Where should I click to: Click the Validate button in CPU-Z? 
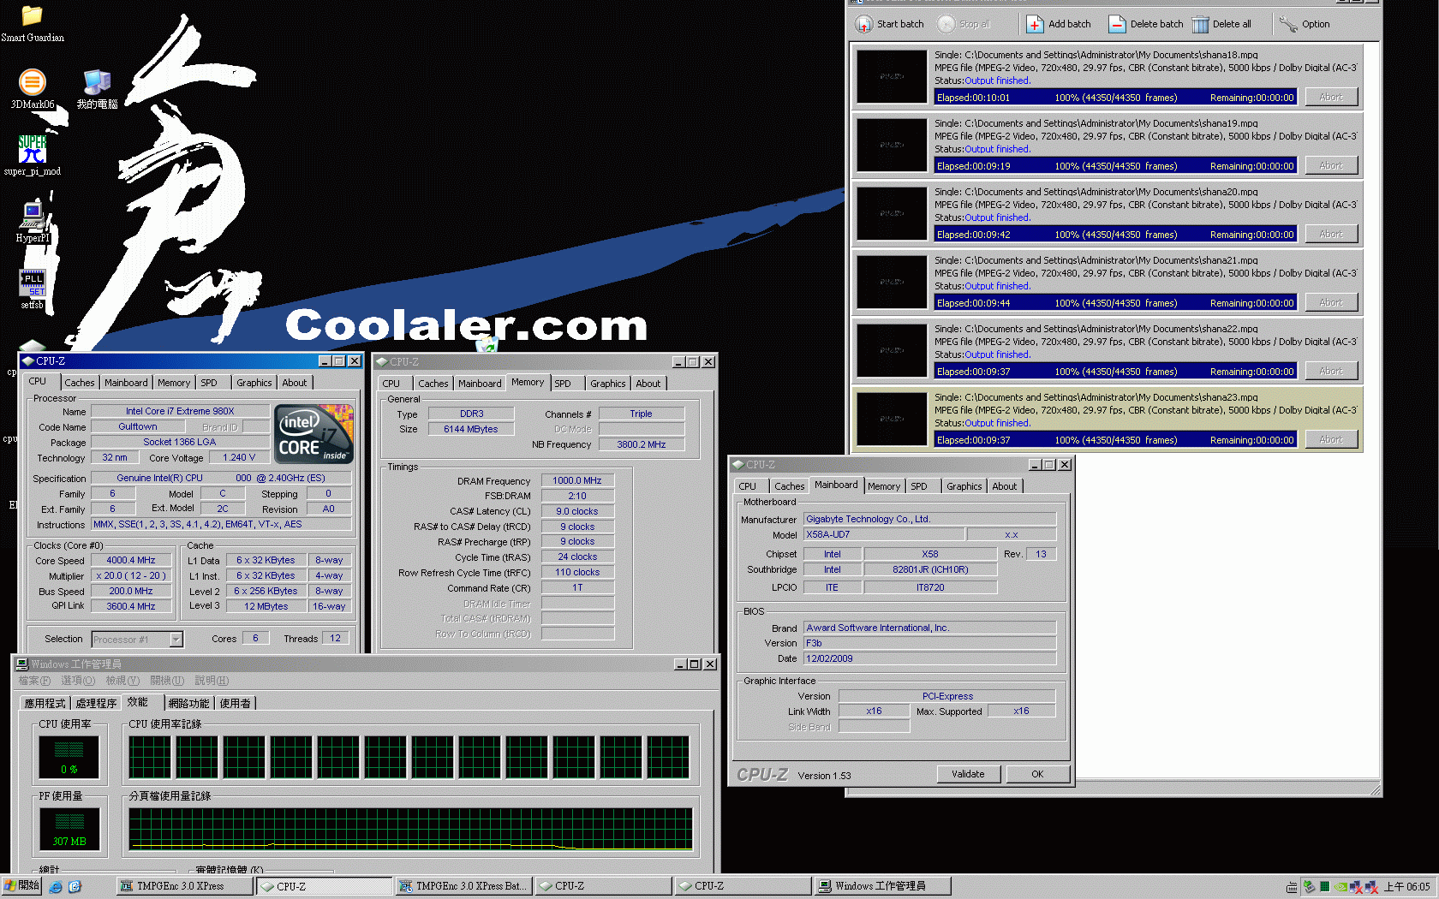pyautogui.click(x=968, y=774)
